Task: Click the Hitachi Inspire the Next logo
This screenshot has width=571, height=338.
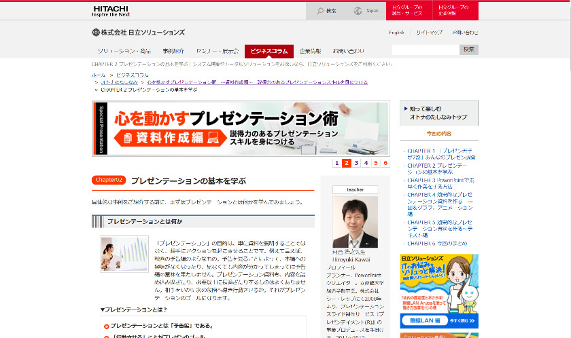Action: [111, 10]
